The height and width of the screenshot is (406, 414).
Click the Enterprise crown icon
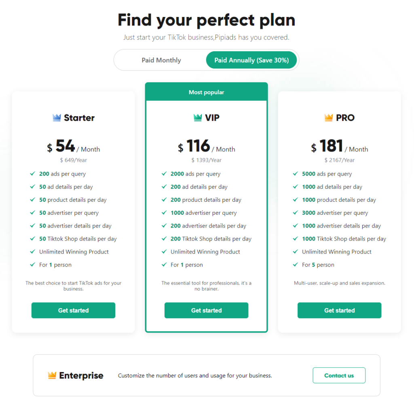52,375
